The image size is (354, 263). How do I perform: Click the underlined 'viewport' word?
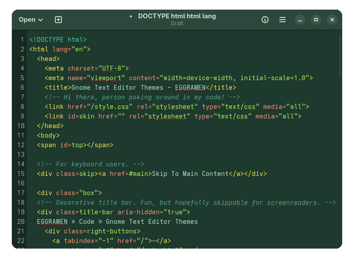[x=106, y=78]
